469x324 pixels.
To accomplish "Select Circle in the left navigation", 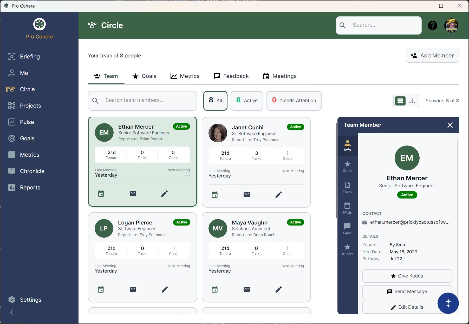I will pos(27,89).
